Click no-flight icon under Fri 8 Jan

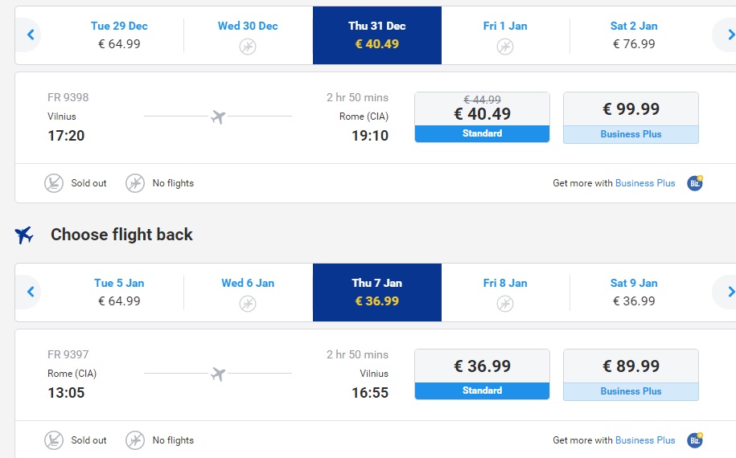coord(505,304)
